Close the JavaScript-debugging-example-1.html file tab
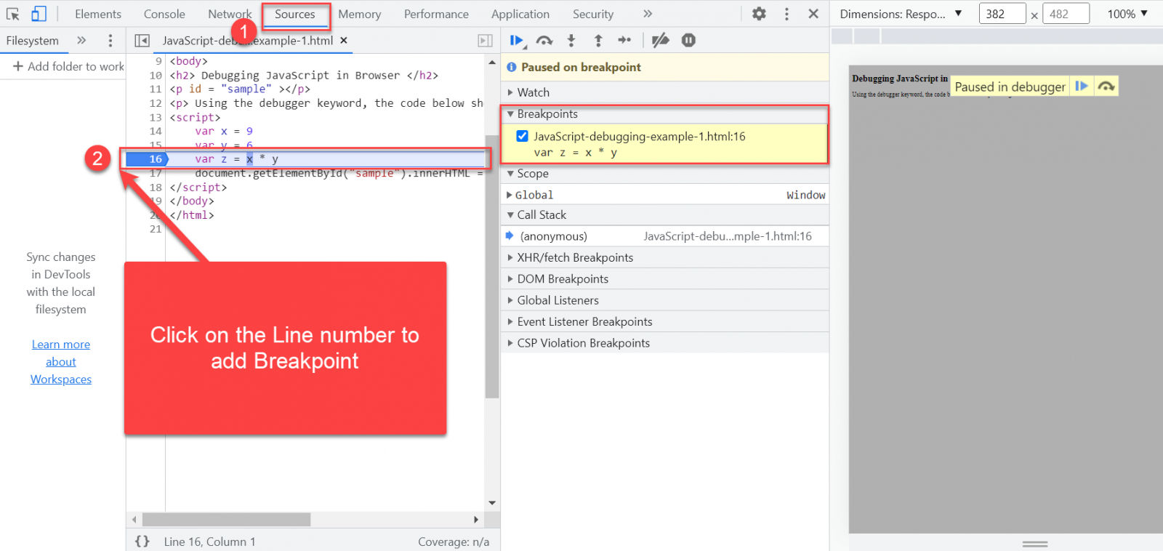1163x551 pixels. [344, 41]
